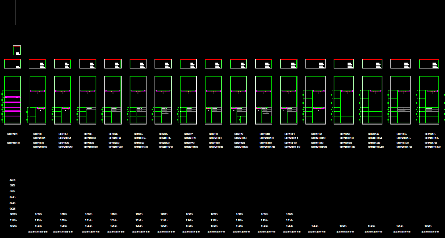Select the 1225 value under ROYB14 column

[371, 226]
